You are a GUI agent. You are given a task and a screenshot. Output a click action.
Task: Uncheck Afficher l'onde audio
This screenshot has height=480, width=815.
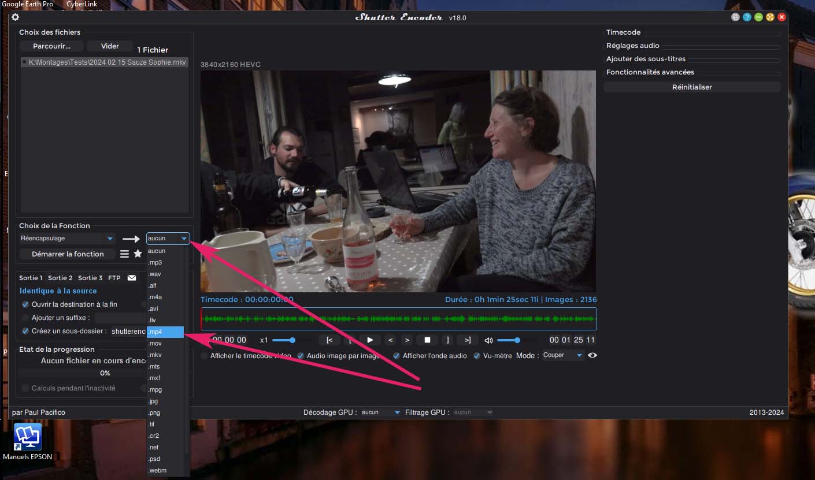(397, 356)
